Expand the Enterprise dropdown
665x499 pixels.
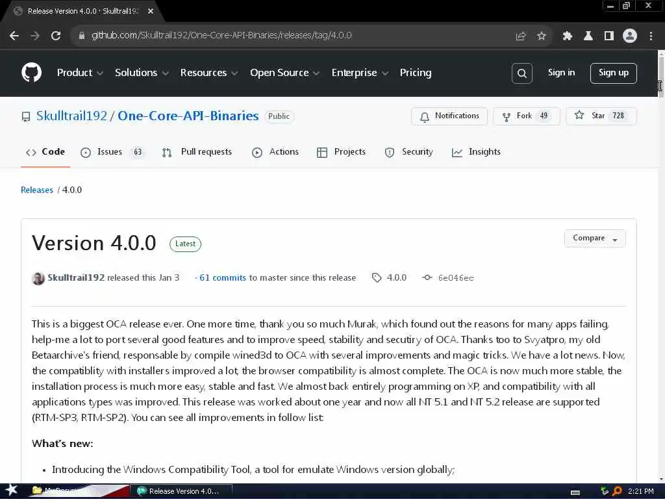360,73
